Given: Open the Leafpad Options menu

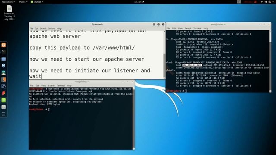Looking at the screenshot, I should [51, 28].
